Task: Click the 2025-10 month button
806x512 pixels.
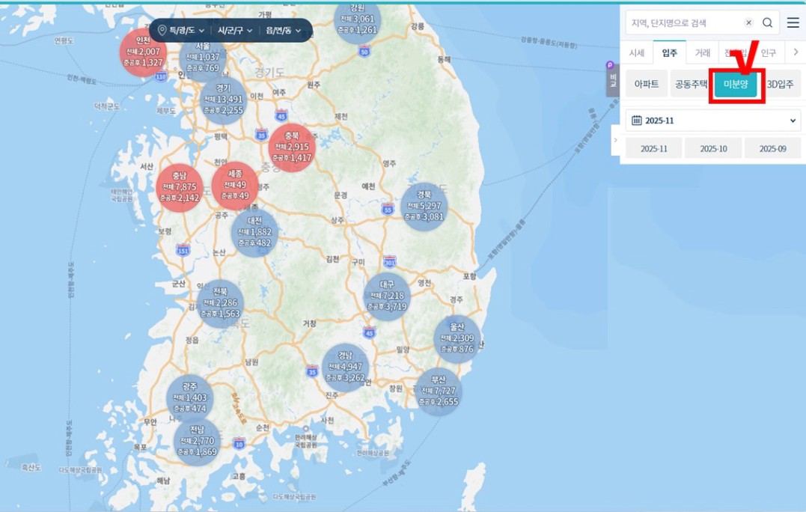Action: pyautogui.click(x=712, y=148)
